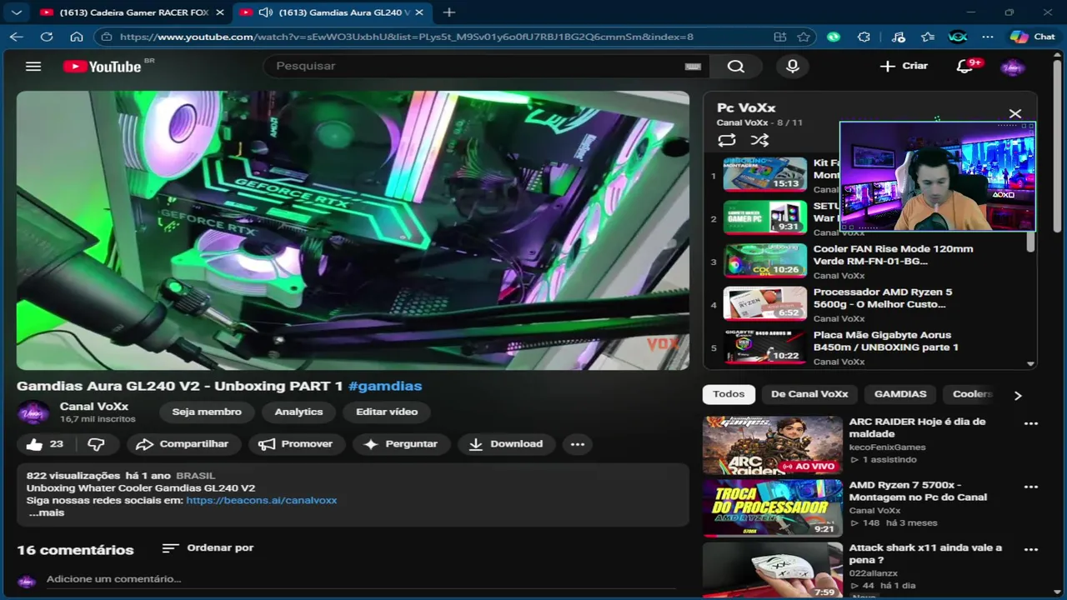Viewport: 1067px width, 600px height.
Task: Open the beacons.ai/canalvoxx link
Action: [262, 500]
